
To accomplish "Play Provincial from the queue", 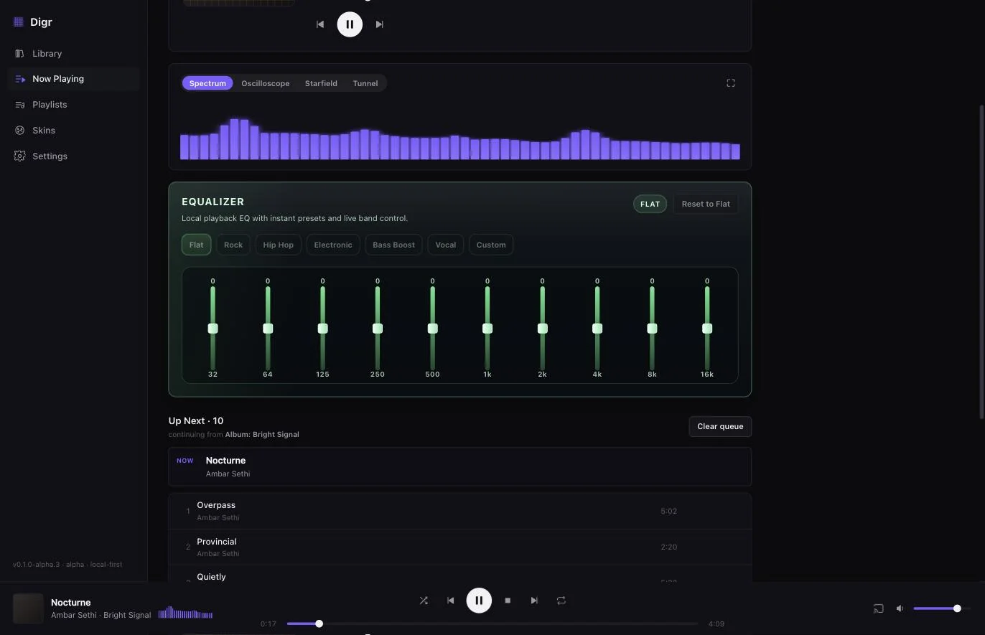I will coord(460,547).
